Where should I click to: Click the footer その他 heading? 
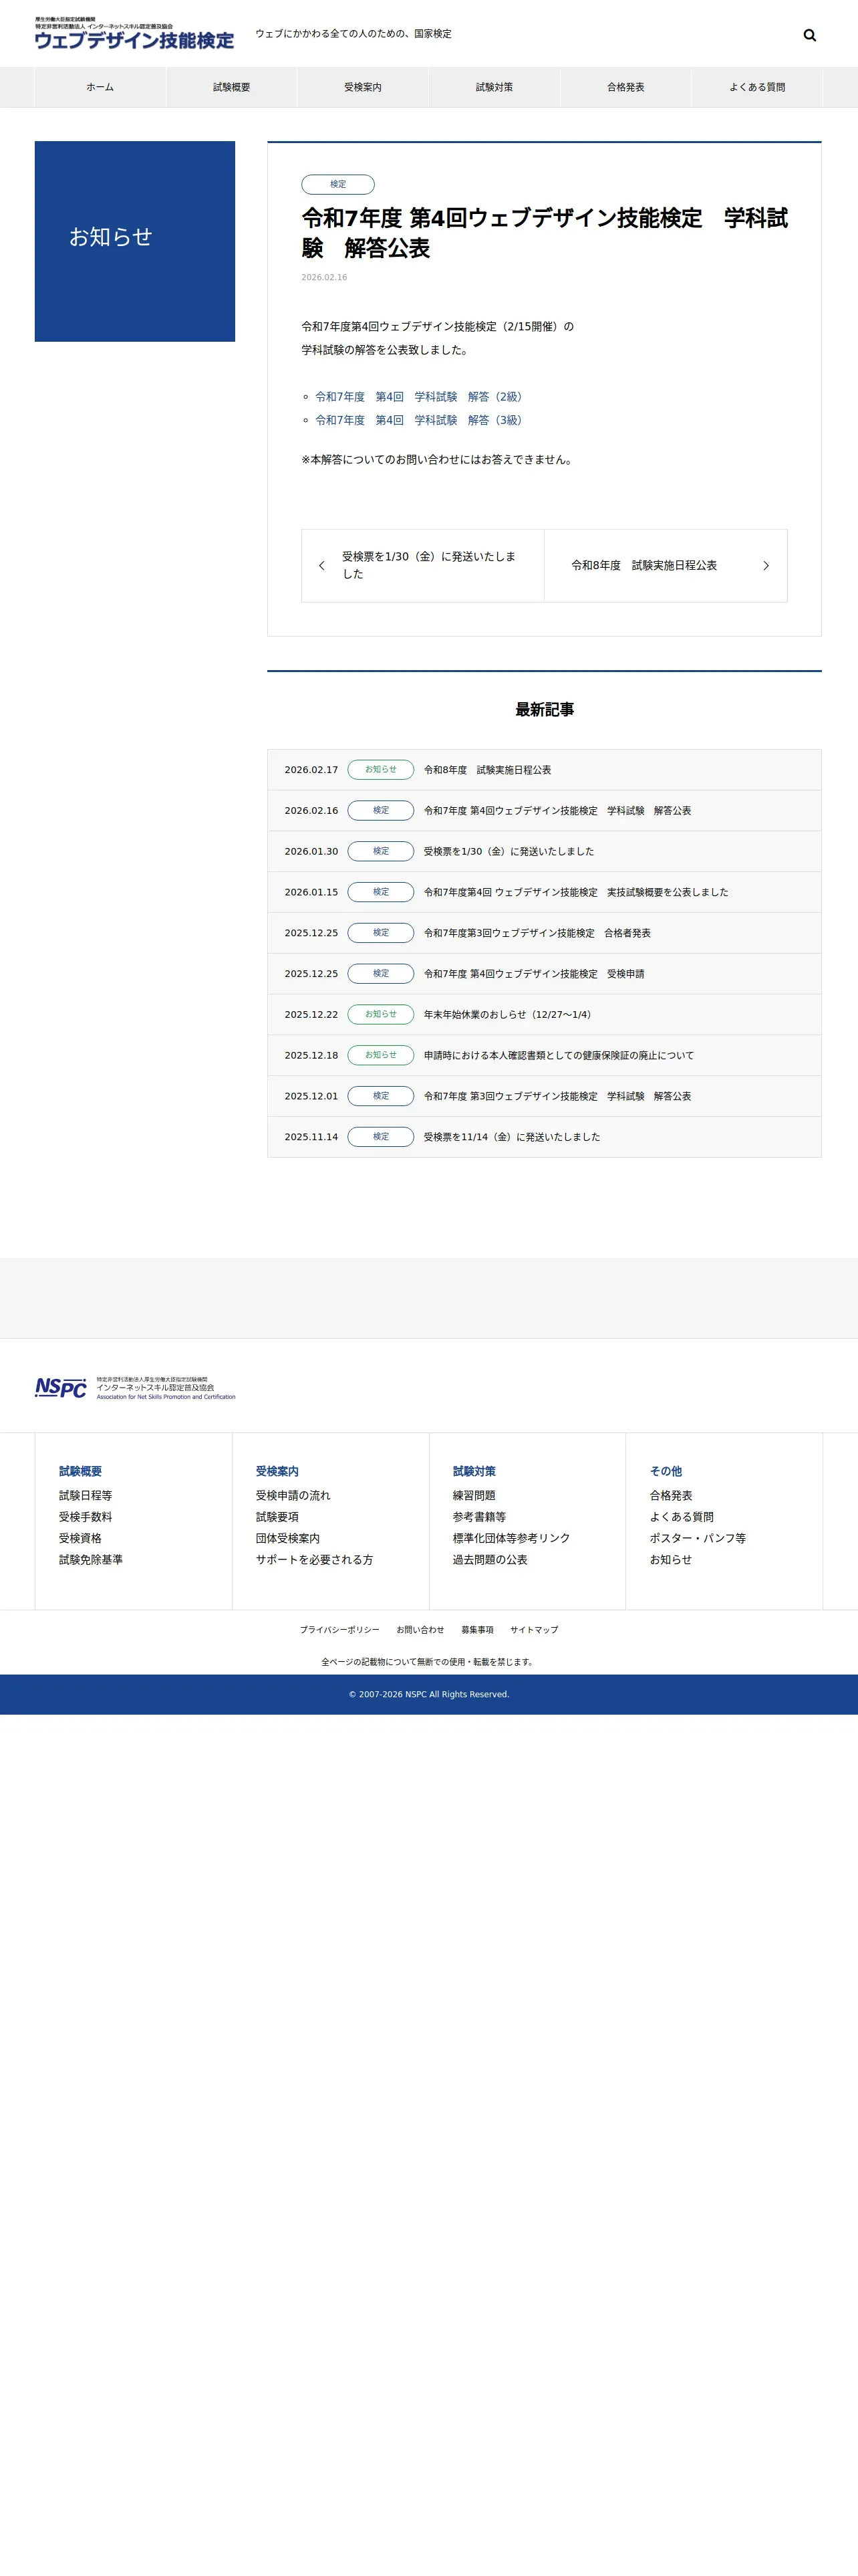tap(666, 1471)
